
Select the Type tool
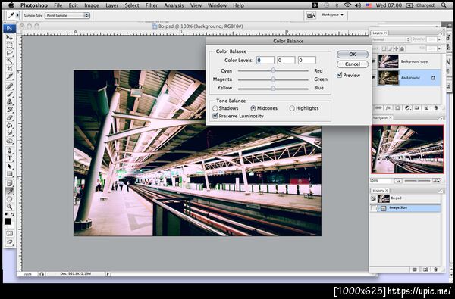tap(10, 158)
